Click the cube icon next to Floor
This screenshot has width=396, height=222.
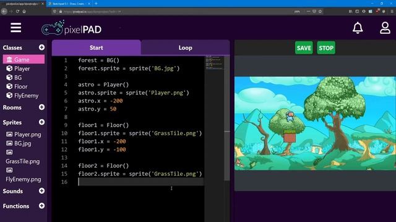[9, 86]
